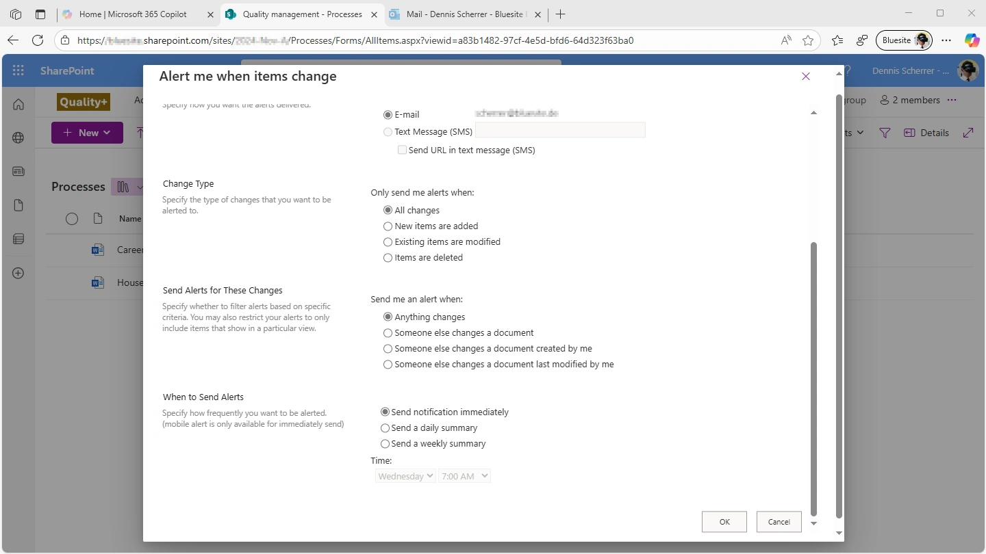Select the Word icon of the House document
Screen dimensions: 986x554
coord(98,282)
